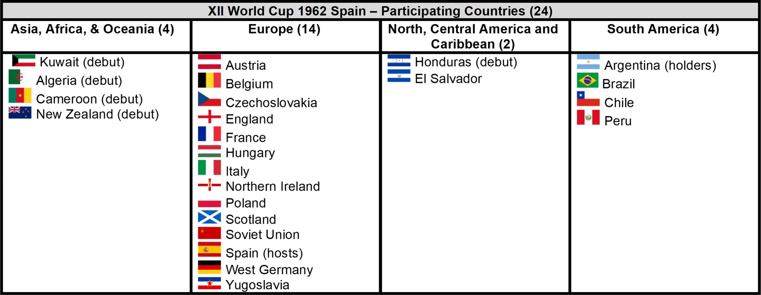Select the West Germany label
The height and width of the screenshot is (295, 761).
point(269,270)
